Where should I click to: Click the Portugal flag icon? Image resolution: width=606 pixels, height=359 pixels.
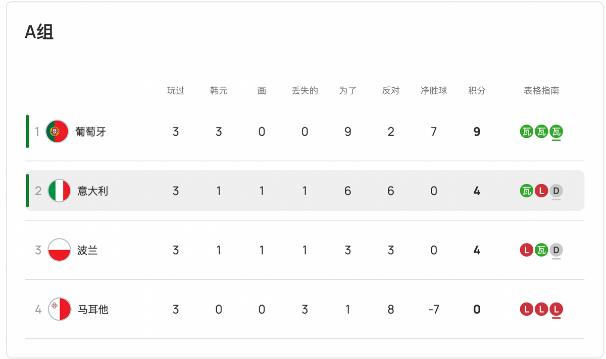pos(57,132)
